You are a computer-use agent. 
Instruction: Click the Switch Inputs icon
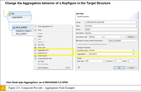35,56
